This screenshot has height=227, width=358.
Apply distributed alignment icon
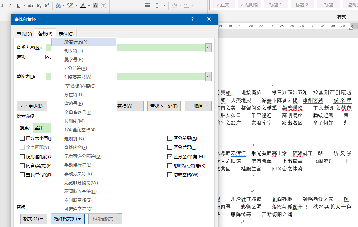147,5
